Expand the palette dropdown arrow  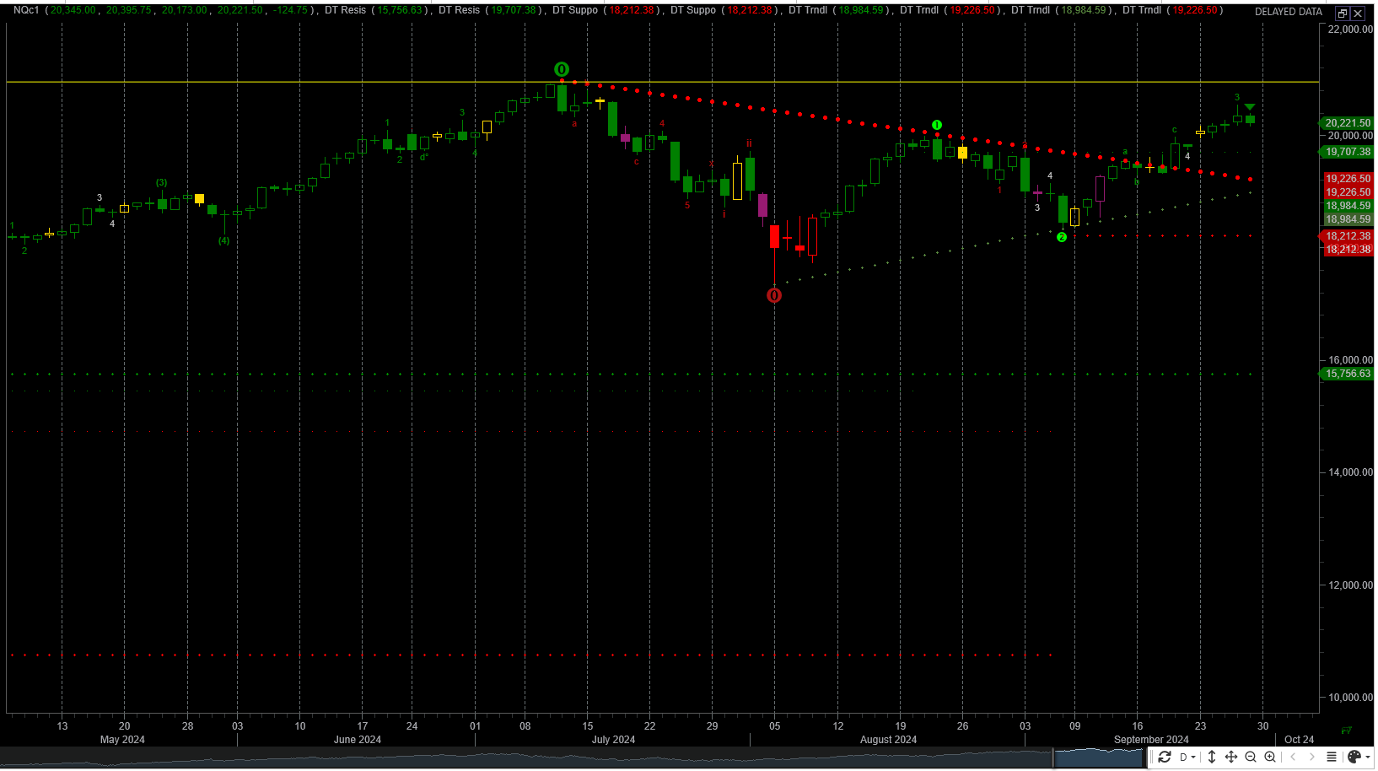point(1367,757)
